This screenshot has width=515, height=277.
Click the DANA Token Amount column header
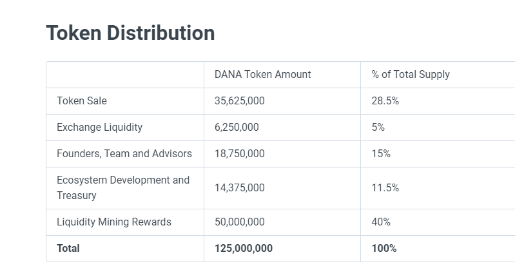point(262,75)
